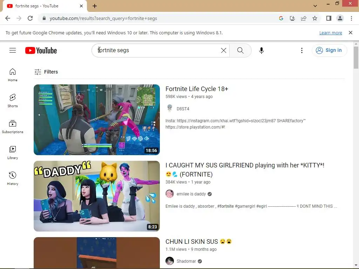
Task: Click the address bar URL text
Action: (103, 18)
